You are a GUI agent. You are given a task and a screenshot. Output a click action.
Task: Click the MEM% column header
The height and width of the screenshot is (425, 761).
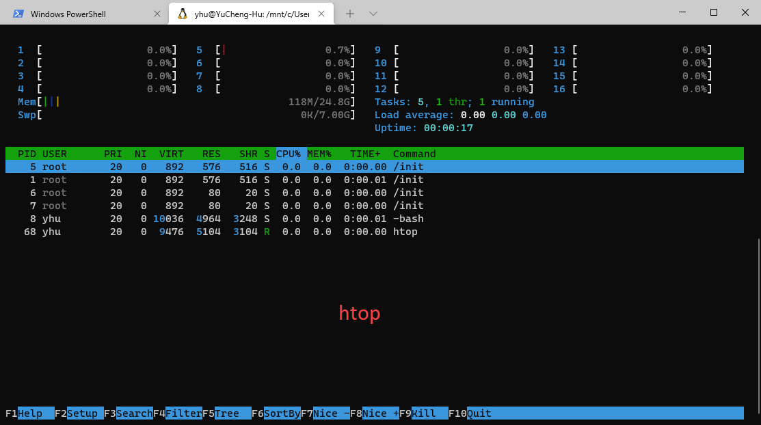[319, 154]
